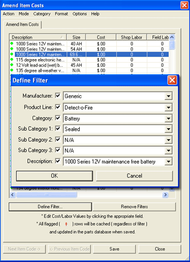Open the Category dropdown showing Battery
The image size is (190, 262).
coord(168,119)
